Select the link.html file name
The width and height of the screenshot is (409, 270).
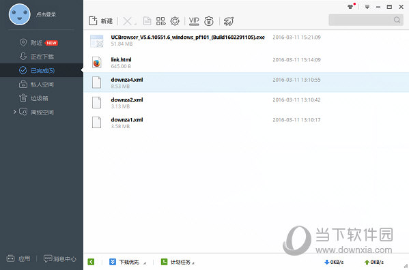coord(121,59)
